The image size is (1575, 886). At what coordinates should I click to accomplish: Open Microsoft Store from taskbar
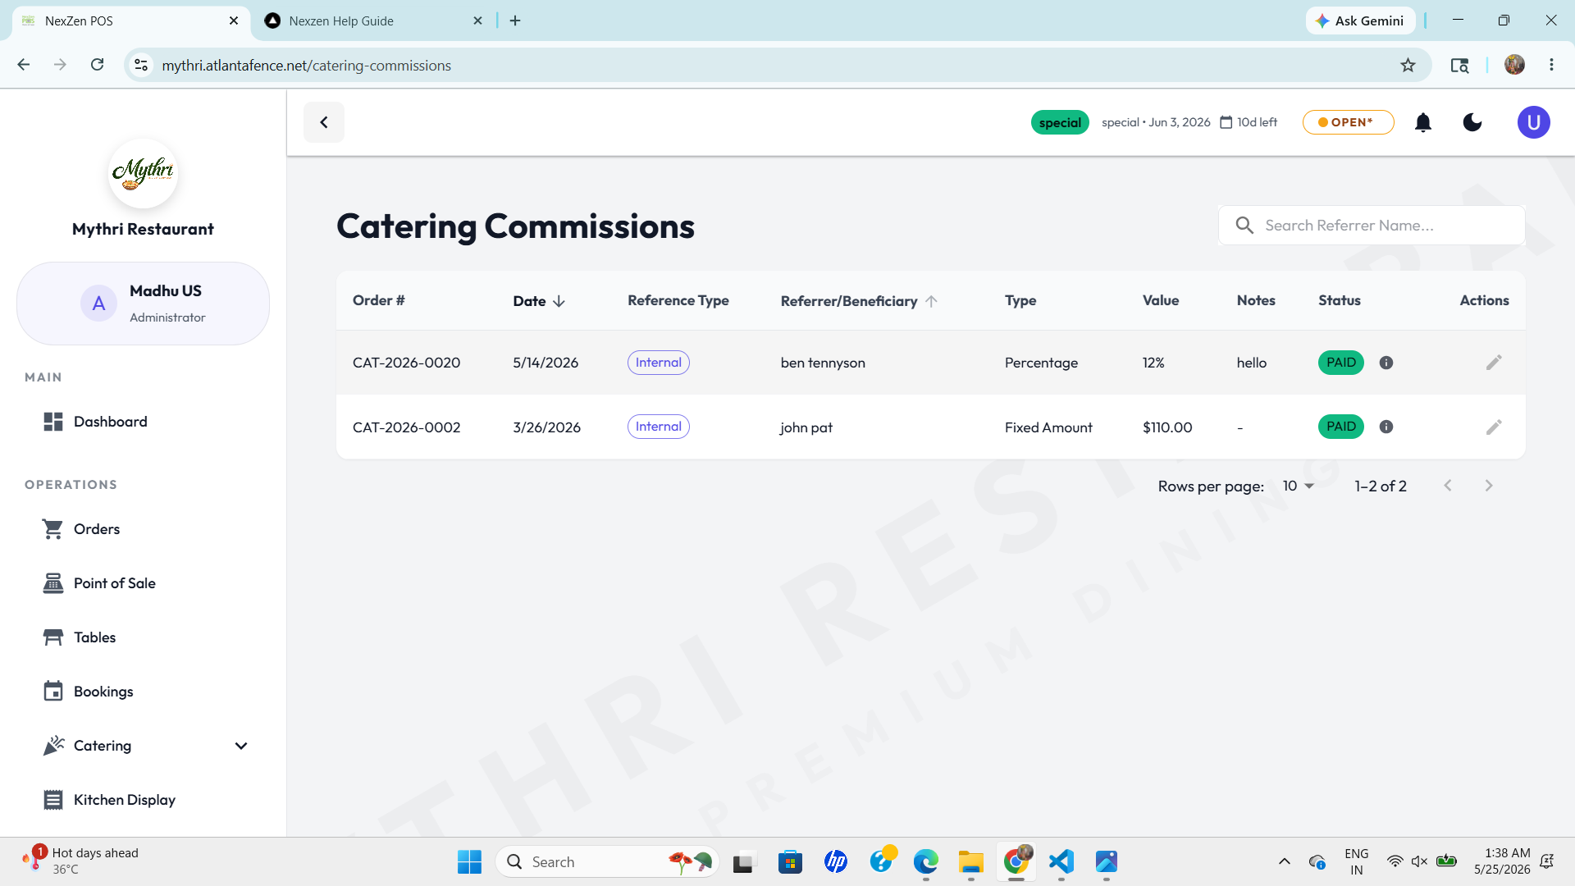(x=790, y=861)
